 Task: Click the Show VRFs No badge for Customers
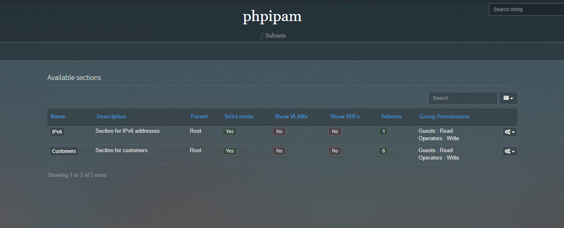pyautogui.click(x=335, y=151)
